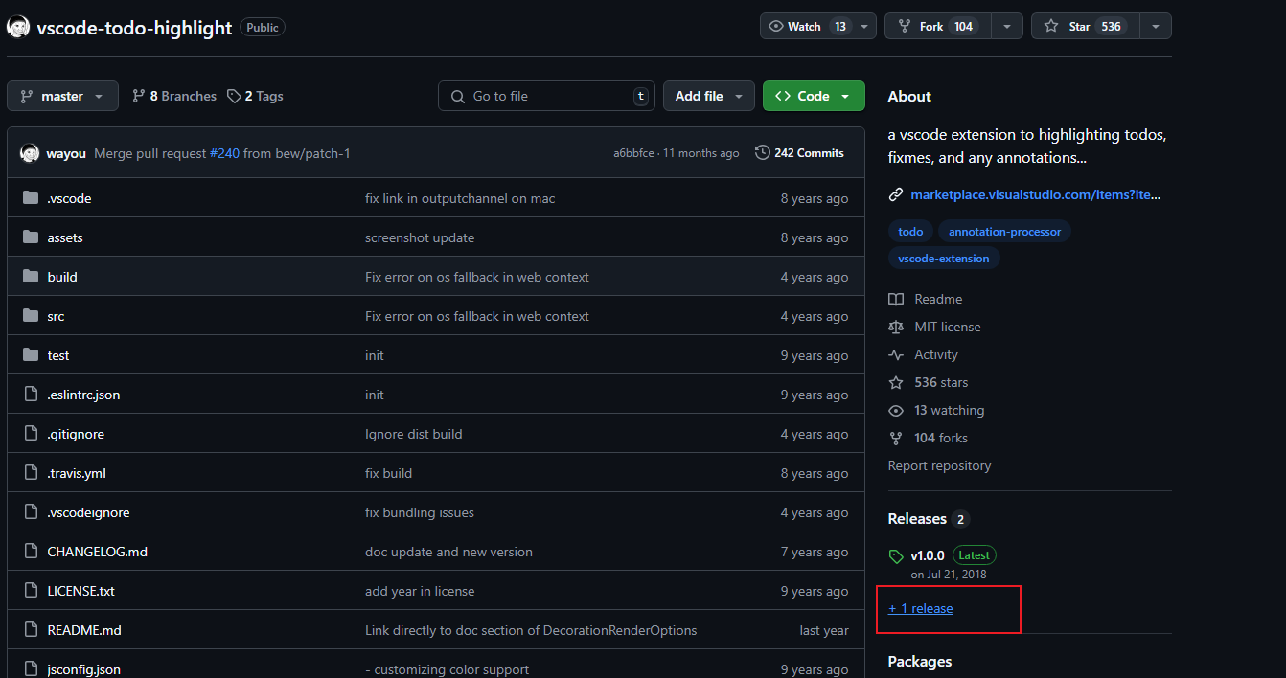Click the history clock icon beside 242 Commits
Viewport: 1286px width, 678px height.
coord(762,153)
